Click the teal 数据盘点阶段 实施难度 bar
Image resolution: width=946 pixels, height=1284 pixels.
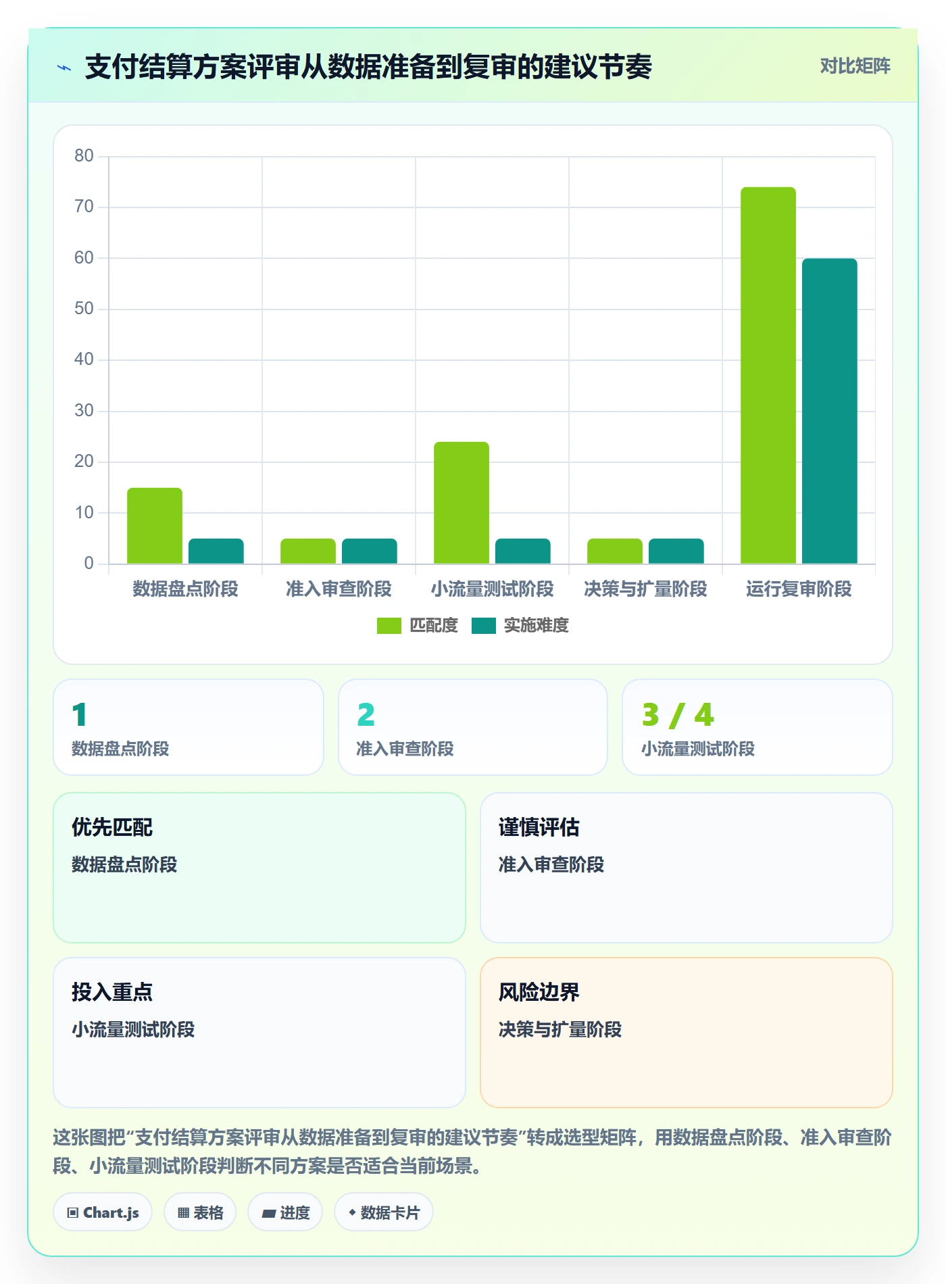tap(216, 551)
